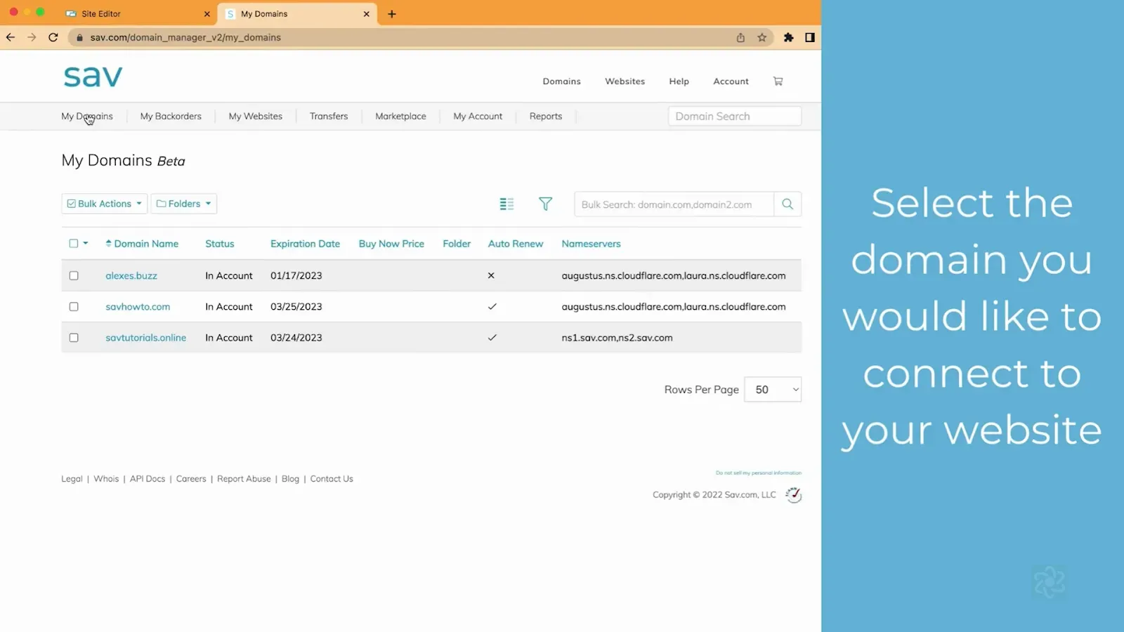
Task: Open the Whois footer link
Action: (106, 479)
